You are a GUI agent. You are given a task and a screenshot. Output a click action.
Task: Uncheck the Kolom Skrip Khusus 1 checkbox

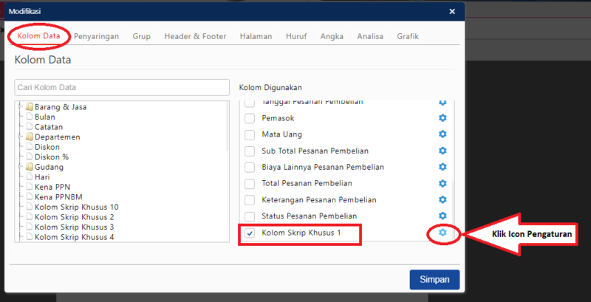(250, 233)
